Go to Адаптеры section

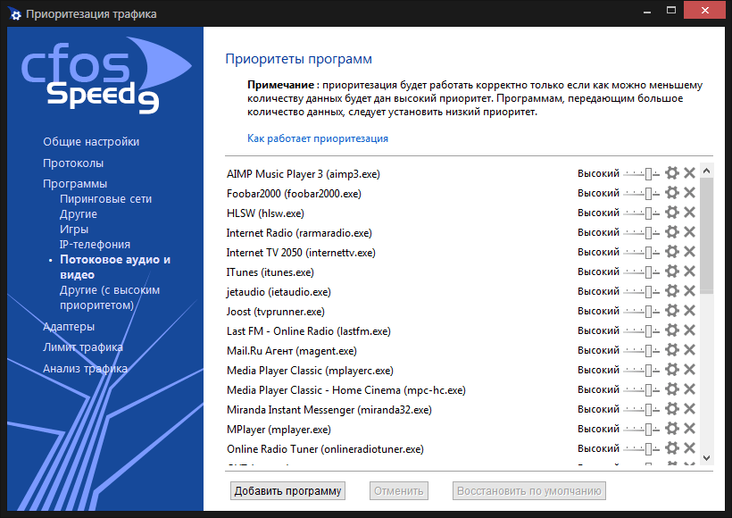tap(69, 327)
